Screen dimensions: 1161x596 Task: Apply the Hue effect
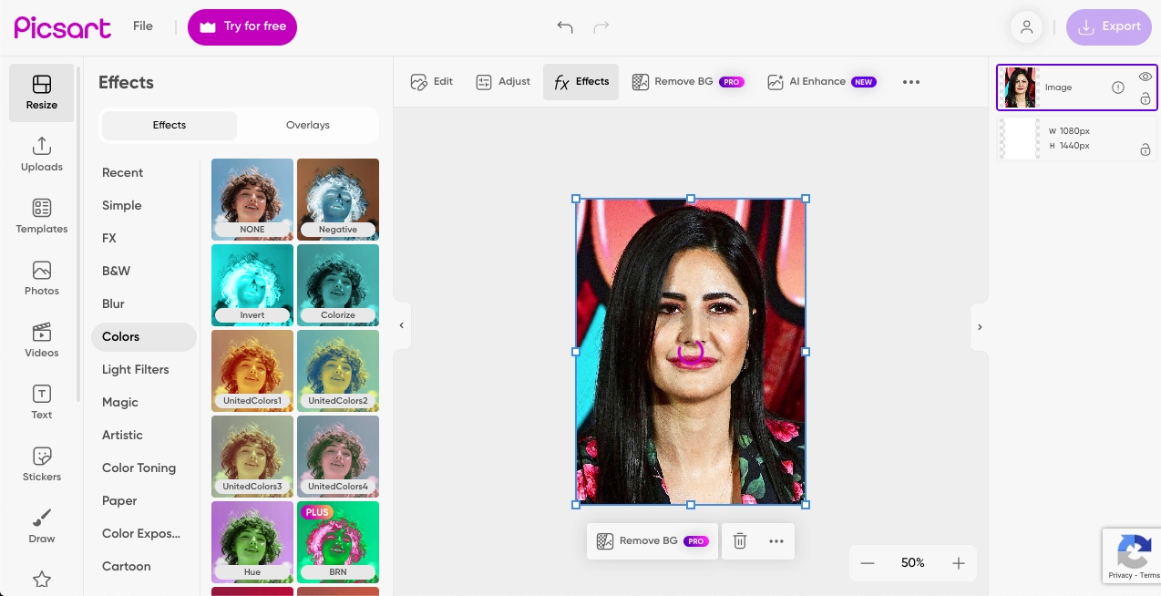tap(252, 542)
